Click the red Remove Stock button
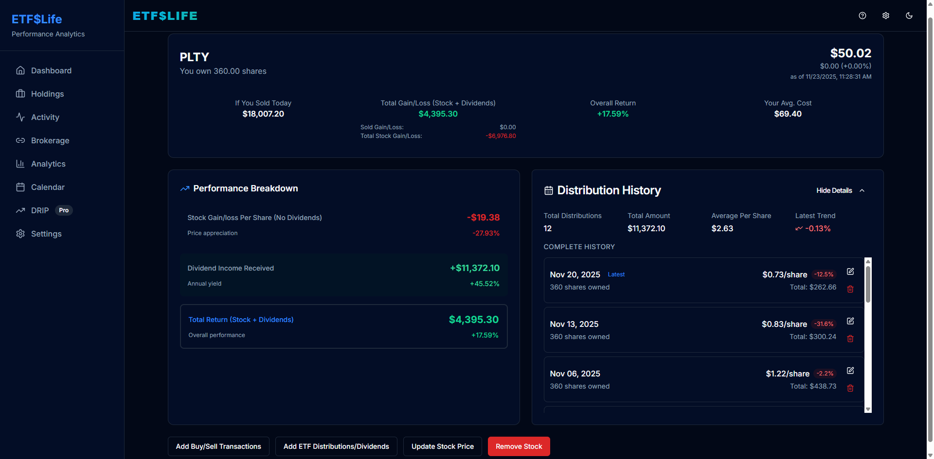 519,446
